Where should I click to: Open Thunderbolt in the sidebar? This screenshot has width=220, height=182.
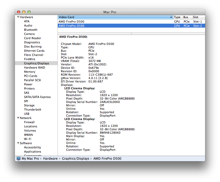(32, 110)
